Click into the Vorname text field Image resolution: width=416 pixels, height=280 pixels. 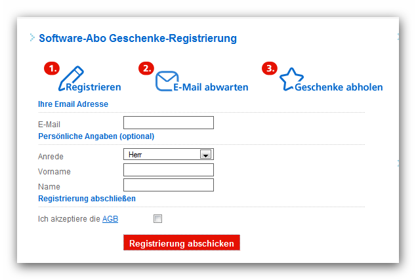pos(169,170)
